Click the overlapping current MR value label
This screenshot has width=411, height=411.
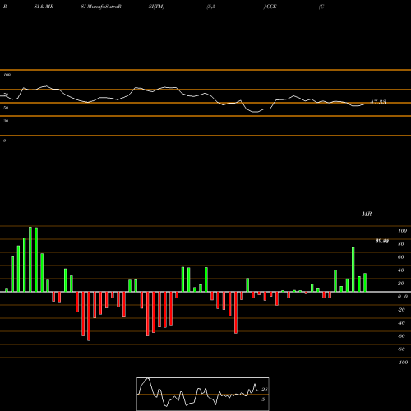click(382, 241)
